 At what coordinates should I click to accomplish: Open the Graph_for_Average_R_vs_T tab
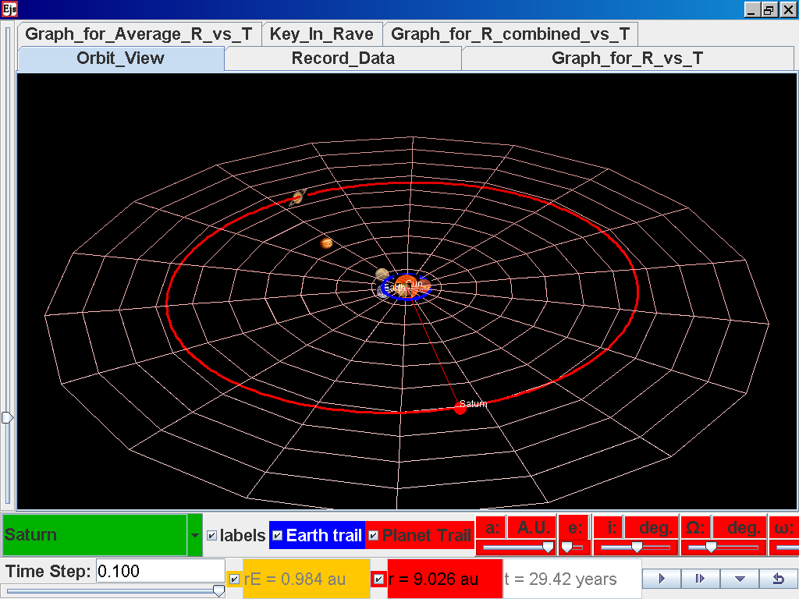click(x=139, y=34)
